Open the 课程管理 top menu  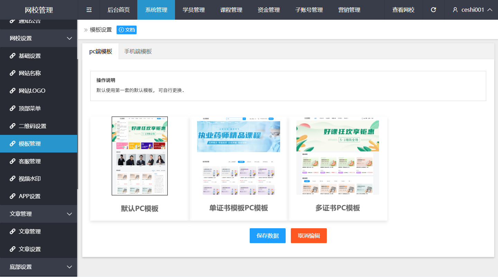coord(231,10)
